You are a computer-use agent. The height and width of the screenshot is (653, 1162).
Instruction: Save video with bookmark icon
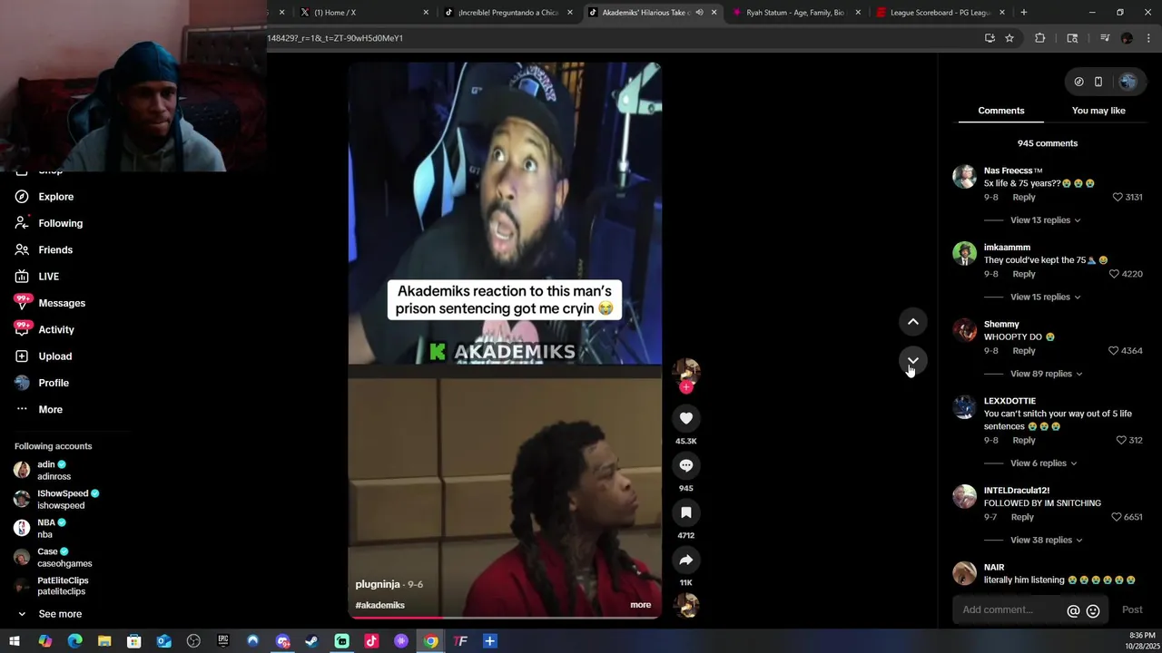(x=686, y=512)
